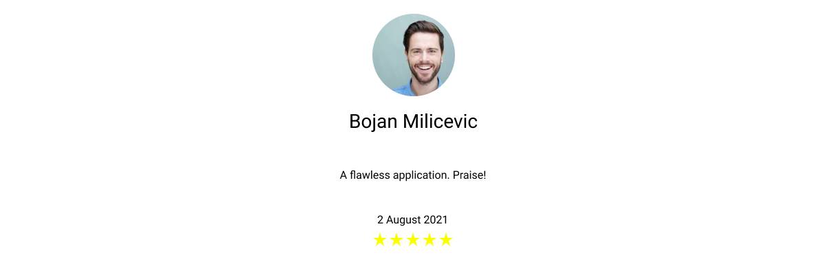The height and width of the screenshot is (275, 826).
Task: Select the review text about a flawless application
Action: (413, 175)
